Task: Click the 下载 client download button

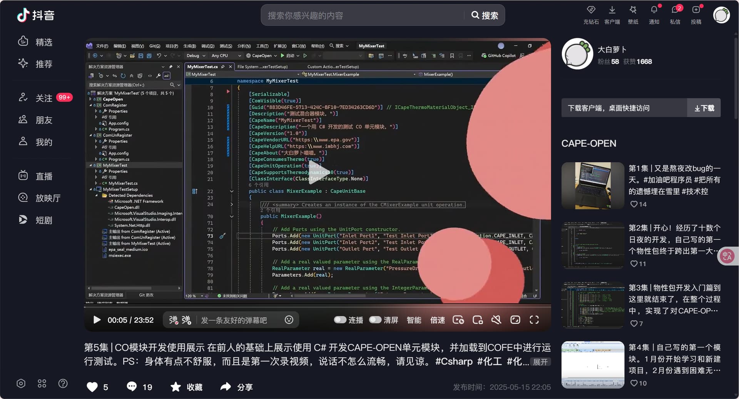Action: click(704, 108)
